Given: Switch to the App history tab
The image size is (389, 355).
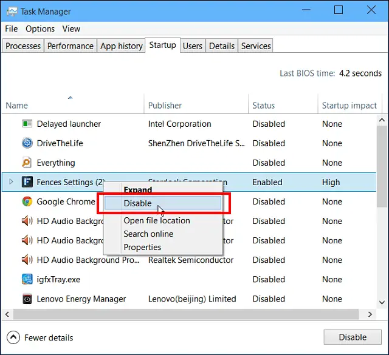Looking at the screenshot, I should pos(122,46).
